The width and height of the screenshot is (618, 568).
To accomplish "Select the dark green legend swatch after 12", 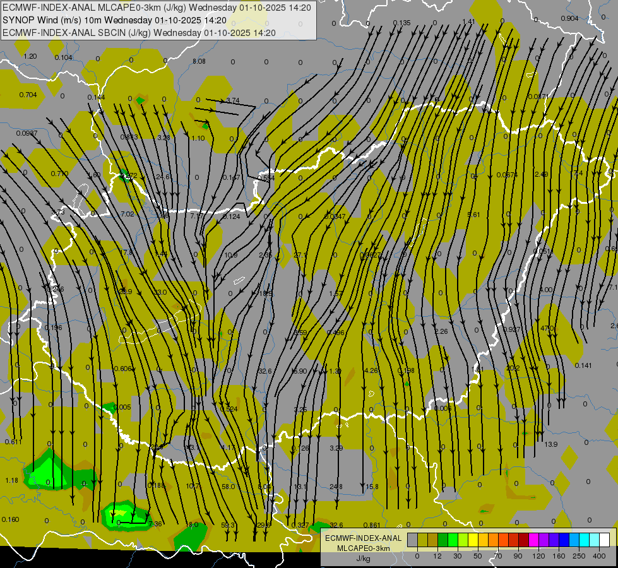I will (x=443, y=540).
